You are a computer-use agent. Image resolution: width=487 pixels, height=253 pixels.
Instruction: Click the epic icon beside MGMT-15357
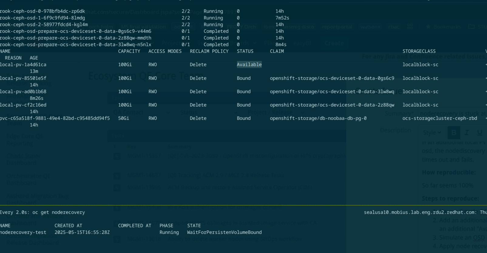tap(117, 156)
